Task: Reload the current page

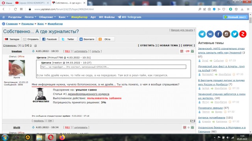Action: tap(15, 9)
